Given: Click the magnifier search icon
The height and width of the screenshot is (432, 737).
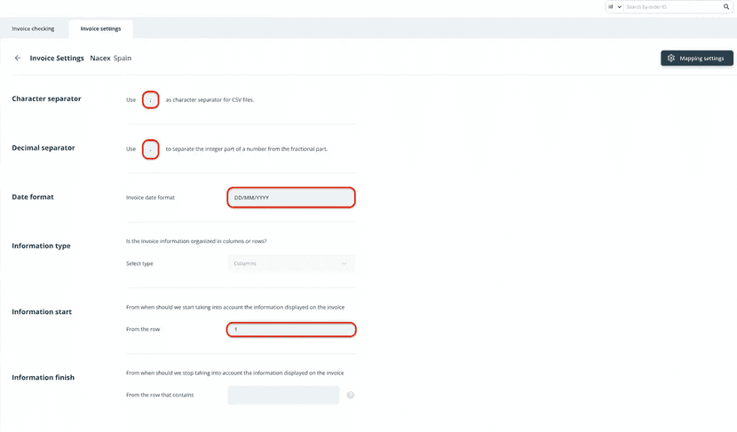Looking at the screenshot, I should (x=725, y=7).
